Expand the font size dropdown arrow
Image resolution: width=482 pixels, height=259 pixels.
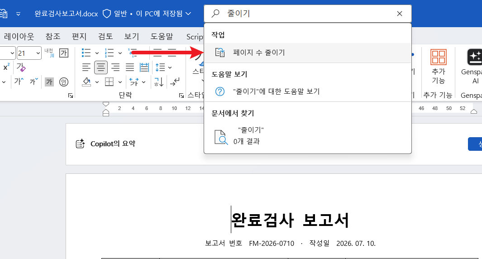pos(38,53)
